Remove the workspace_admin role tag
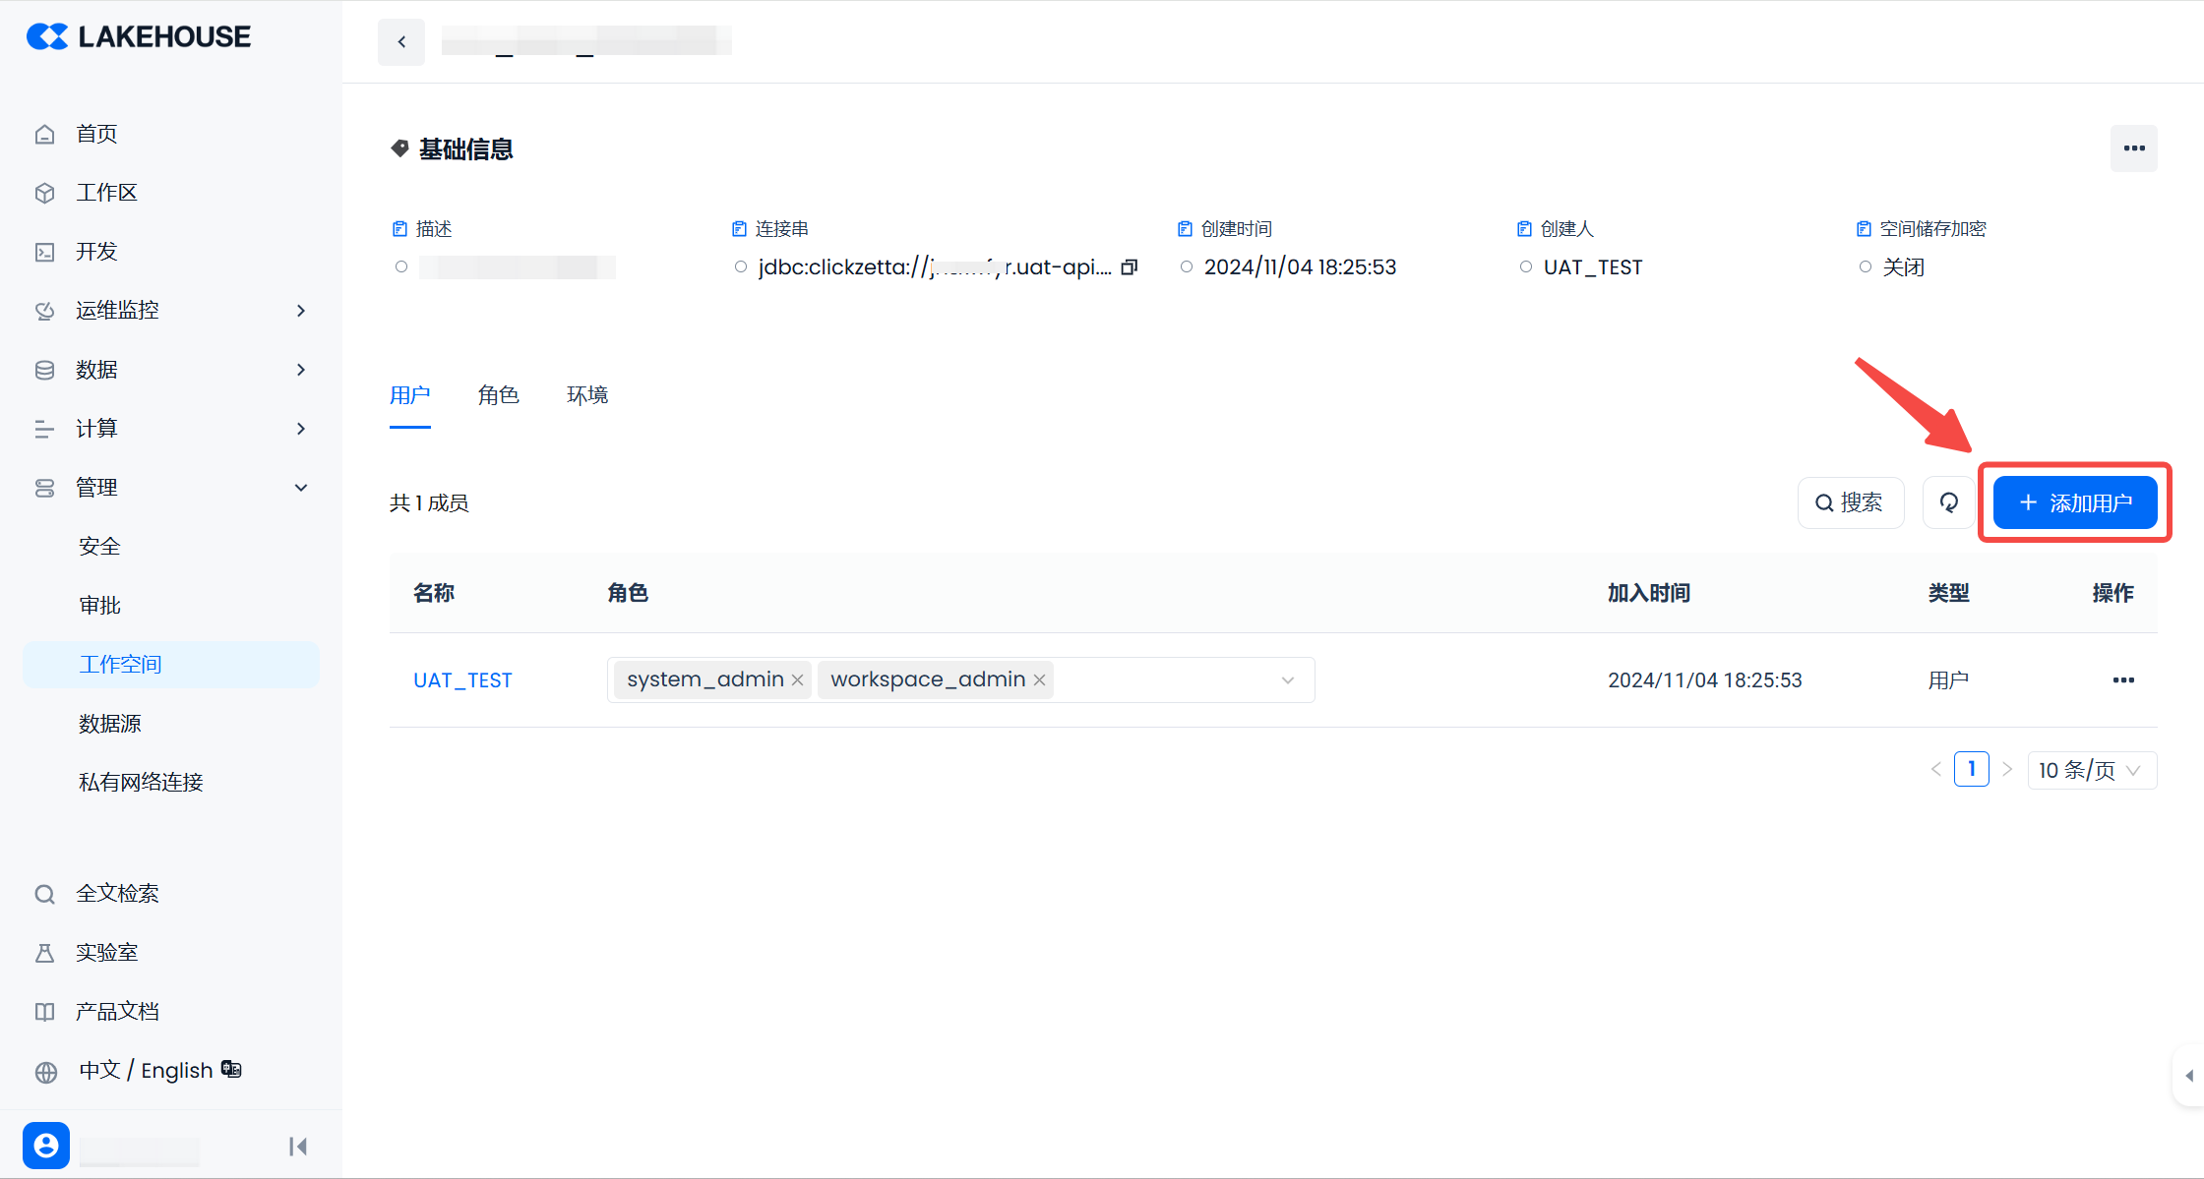 tap(1039, 680)
